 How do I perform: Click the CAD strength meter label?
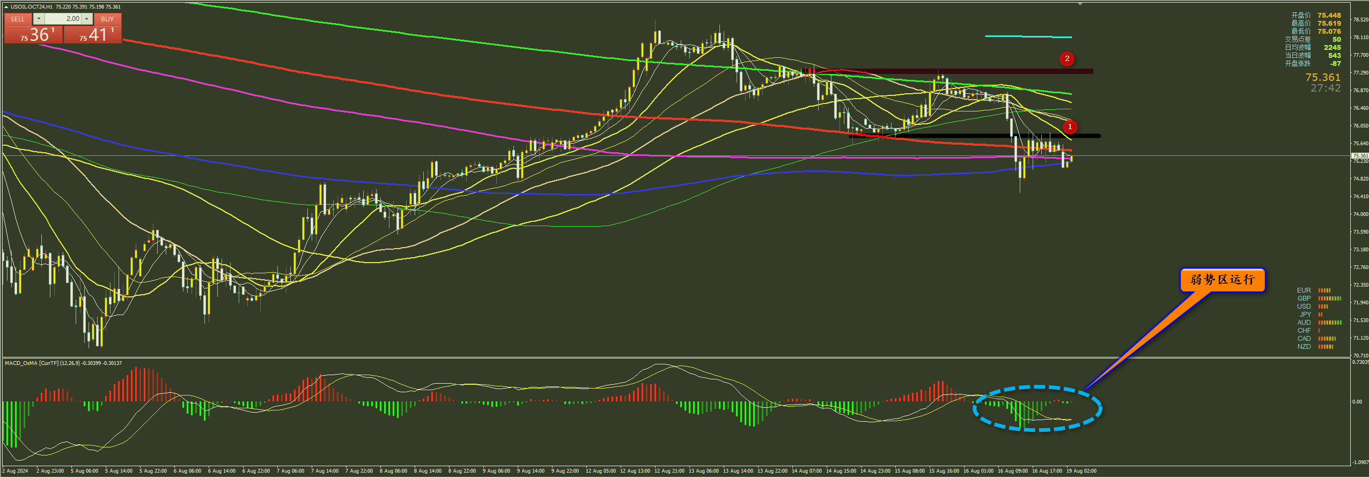1304,339
